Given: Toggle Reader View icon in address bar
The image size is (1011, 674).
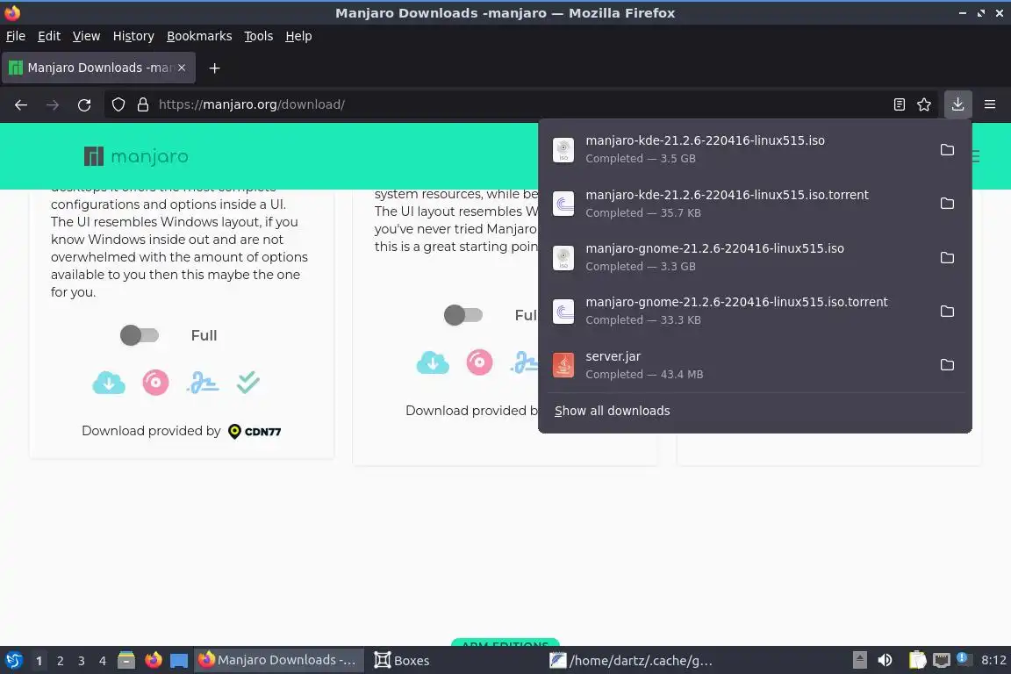Looking at the screenshot, I should click(899, 104).
